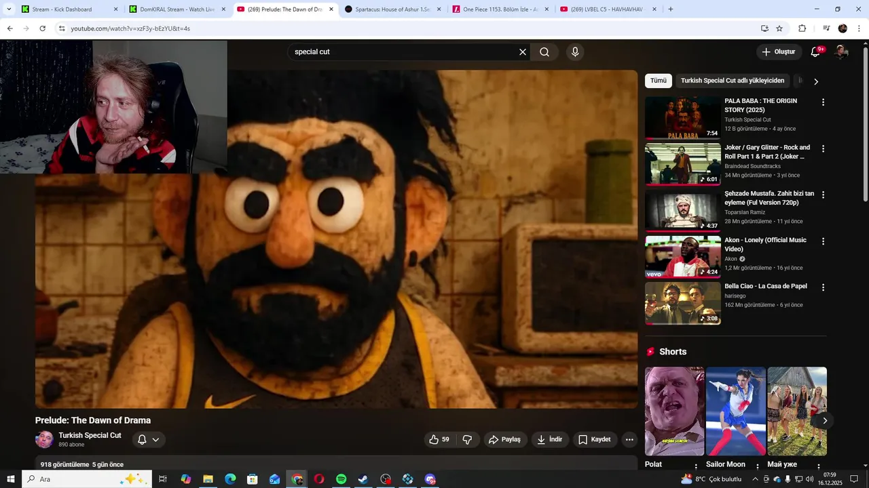Expand channel notification bell dropdown
869x488 pixels.
tap(149, 440)
